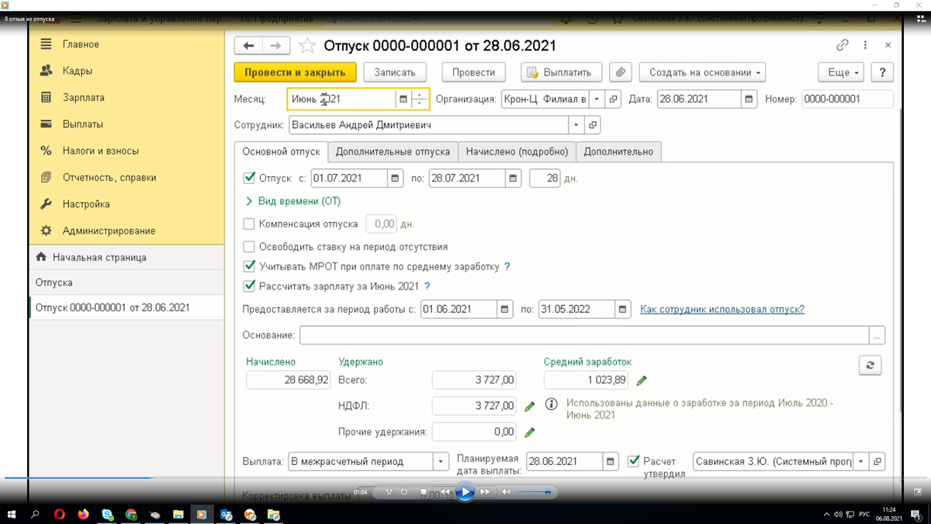Viewport: 931px width, 524px height.
Task: Open Налоги и взносы section
Action: (x=100, y=151)
